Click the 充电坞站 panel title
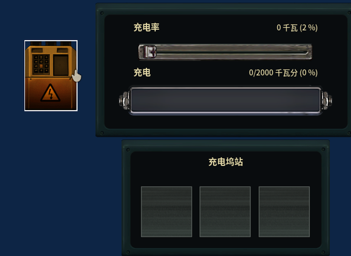The image size is (351, 256). point(226,162)
